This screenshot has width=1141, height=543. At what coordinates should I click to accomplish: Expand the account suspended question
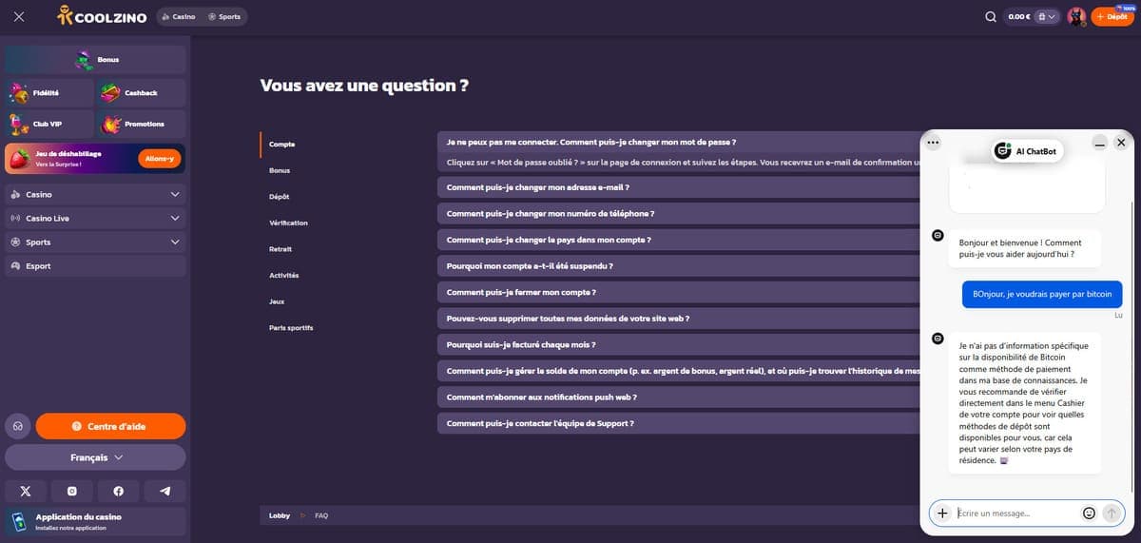[678, 266]
